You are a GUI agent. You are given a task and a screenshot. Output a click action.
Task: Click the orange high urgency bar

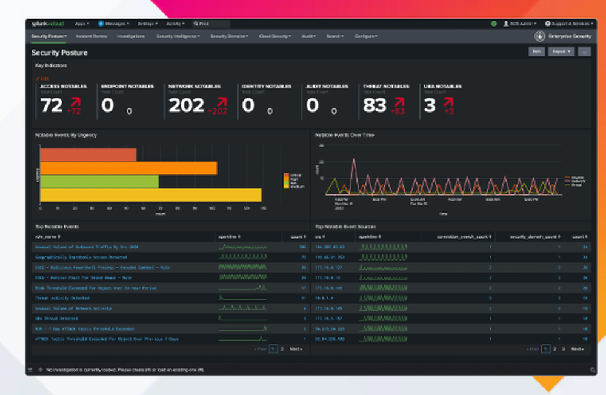(128, 168)
